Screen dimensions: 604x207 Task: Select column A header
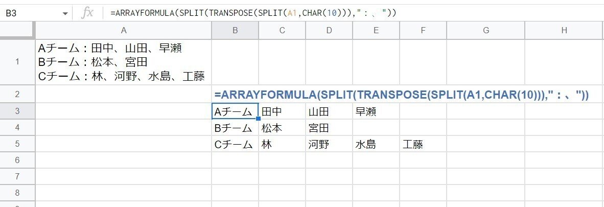point(123,31)
